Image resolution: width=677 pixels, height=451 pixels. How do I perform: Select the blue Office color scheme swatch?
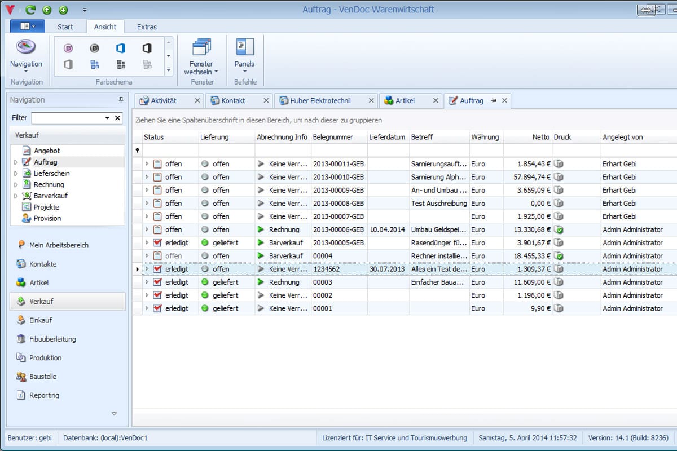click(120, 48)
